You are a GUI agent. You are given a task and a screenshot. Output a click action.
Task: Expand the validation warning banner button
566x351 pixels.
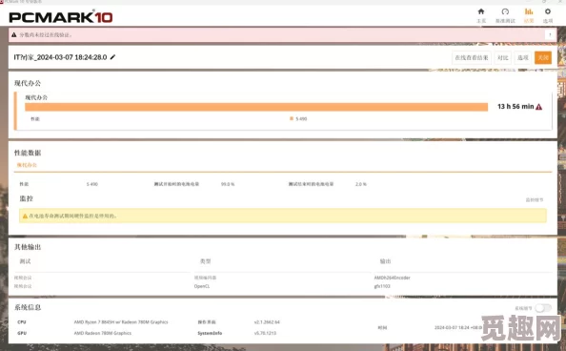tap(550, 34)
